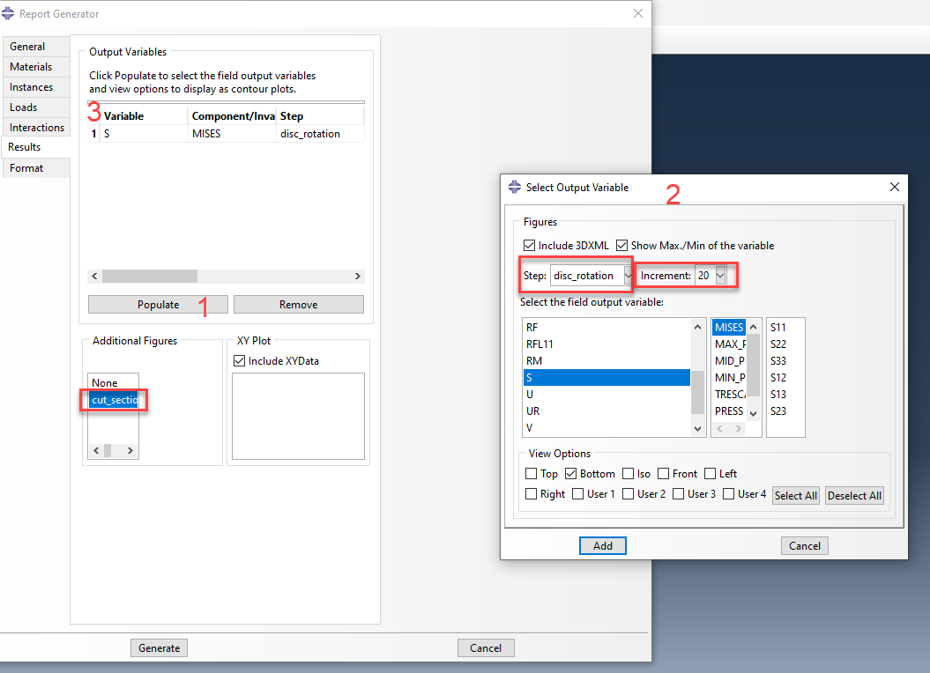Viewport: 930px width, 673px height.
Task: Switch to the Materials tab
Action: (x=31, y=67)
